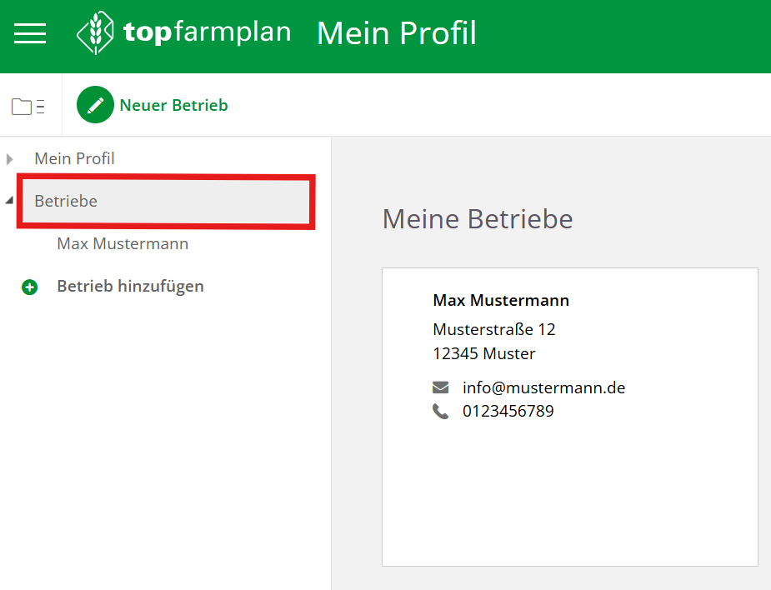Click the Musterstraße 12 address line

[x=493, y=329]
